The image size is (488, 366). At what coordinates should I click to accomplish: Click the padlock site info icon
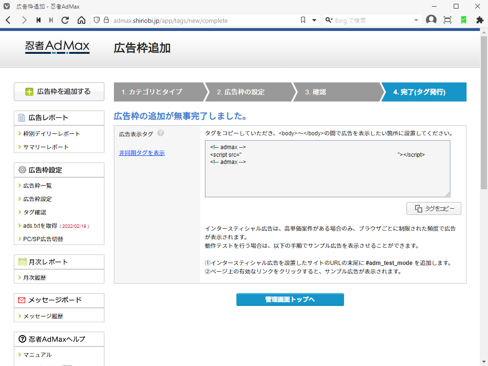tap(106, 20)
